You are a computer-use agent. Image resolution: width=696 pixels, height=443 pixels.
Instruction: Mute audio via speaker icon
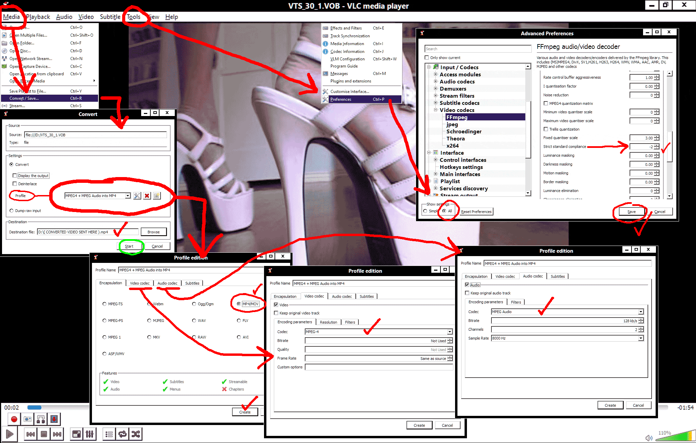coord(648,438)
